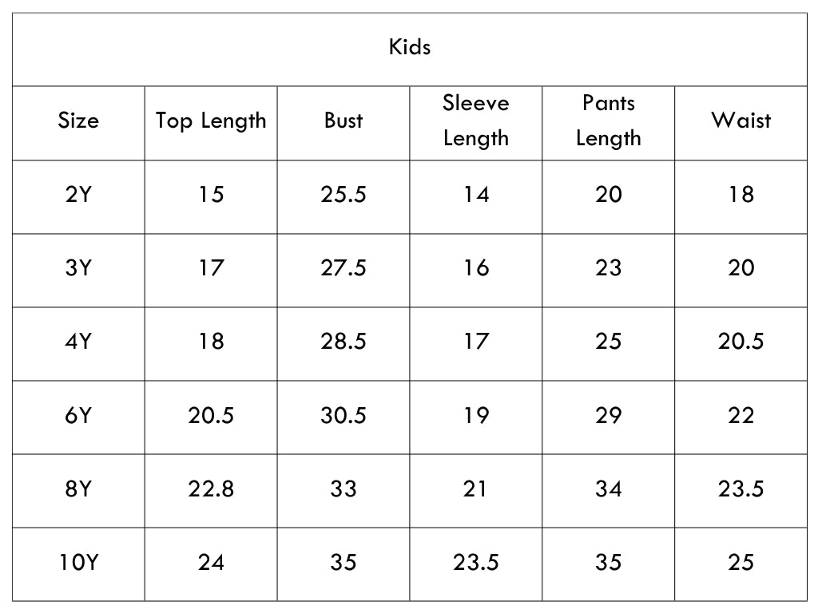Select the 2Y size row label
This screenshot has width=818, height=613.
coord(78,195)
